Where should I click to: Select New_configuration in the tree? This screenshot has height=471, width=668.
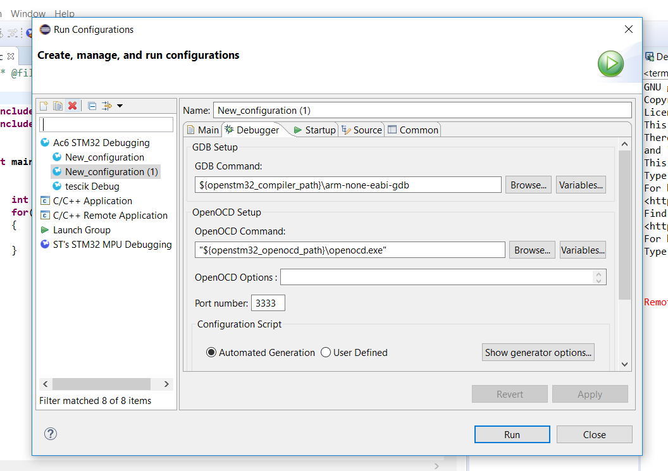104,157
